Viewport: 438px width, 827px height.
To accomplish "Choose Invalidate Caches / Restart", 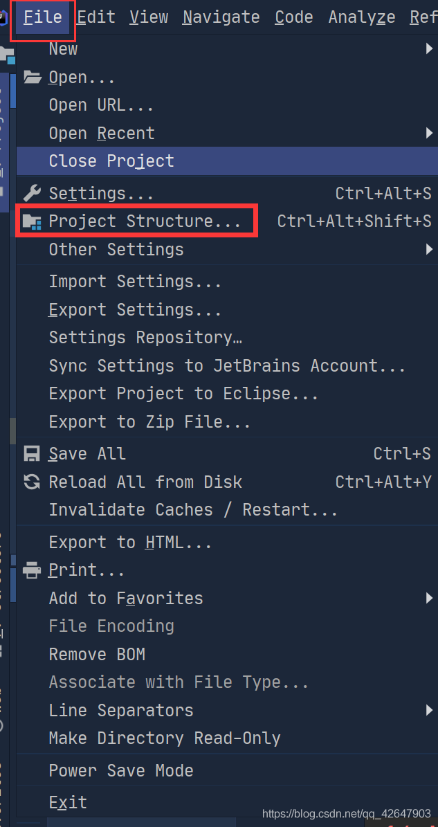I will tap(193, 510).
